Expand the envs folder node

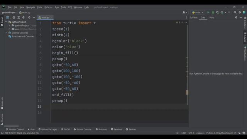(x=9, y=29)
